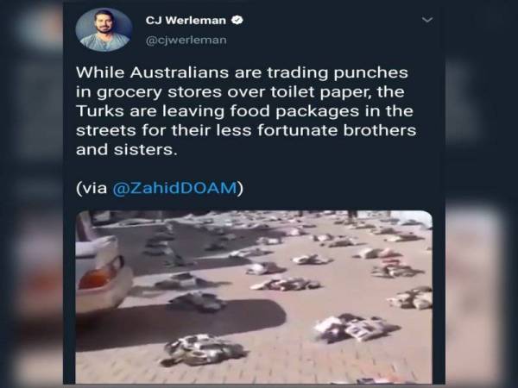This screenshot has width=518, height=388.
Task: Select the word "Turks" in the tweet
Action: point(100,111)
